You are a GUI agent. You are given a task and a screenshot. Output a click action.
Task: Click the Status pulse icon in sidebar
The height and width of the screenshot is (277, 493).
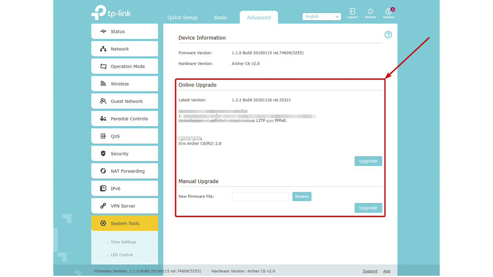point(103,31)
